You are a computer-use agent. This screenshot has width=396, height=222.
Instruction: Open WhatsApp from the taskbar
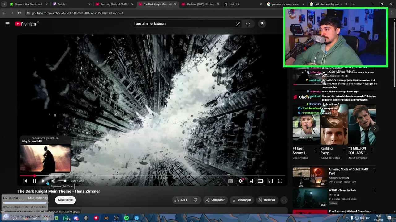[66, 218]
